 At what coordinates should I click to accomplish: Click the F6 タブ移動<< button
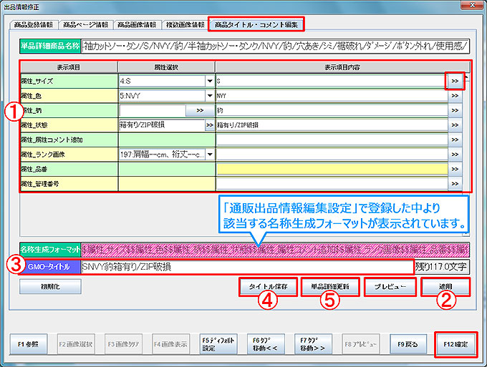point(266,344)
